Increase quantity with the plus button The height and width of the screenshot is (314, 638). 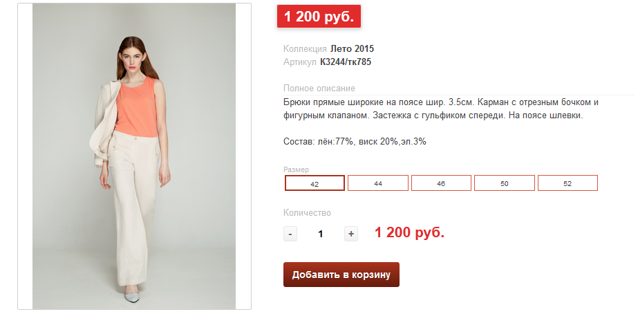coord(351,234)
